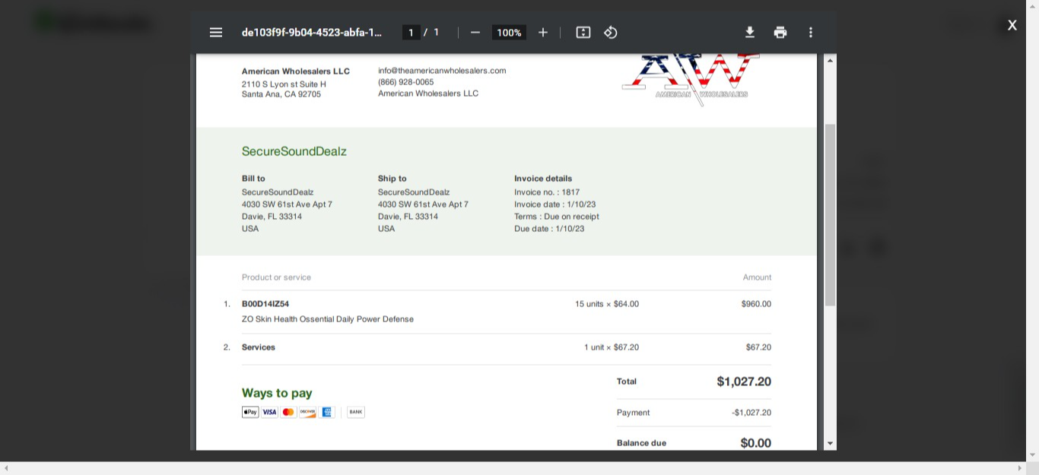Click the page horizontal scrollbar right arrow
Screen dimensions: 1039x475
coord(1020,467)
